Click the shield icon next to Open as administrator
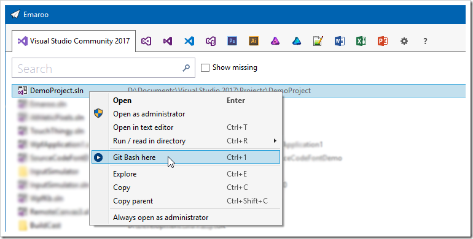Image resolution: width=473 pixels, height=239 pixels. pyautogui.click(x=98, y=113)
